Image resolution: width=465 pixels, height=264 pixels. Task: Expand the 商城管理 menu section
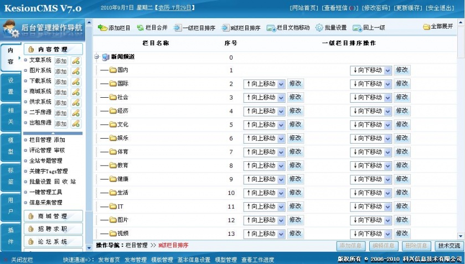pos(53,217)
